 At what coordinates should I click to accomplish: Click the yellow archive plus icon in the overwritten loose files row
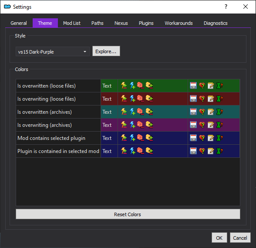(149, 85)
